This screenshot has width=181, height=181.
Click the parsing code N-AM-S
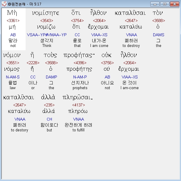tap(13, 77)
